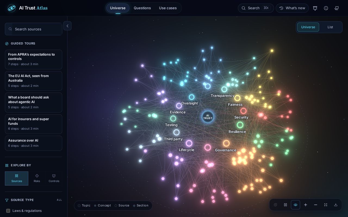Zoom in with the plus icon

pos(306,205)
